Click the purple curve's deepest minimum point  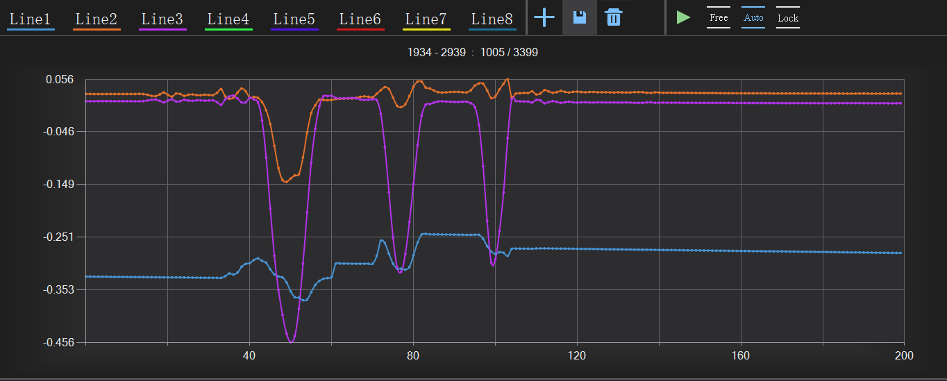coord(291,341)
